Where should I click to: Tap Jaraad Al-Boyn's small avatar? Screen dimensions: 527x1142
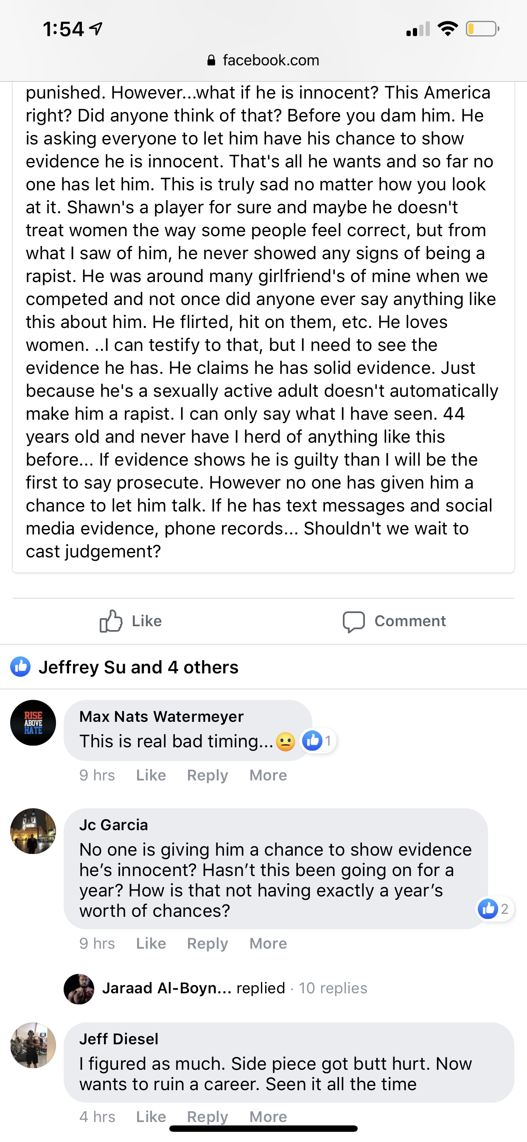click(x=79, y=988)
